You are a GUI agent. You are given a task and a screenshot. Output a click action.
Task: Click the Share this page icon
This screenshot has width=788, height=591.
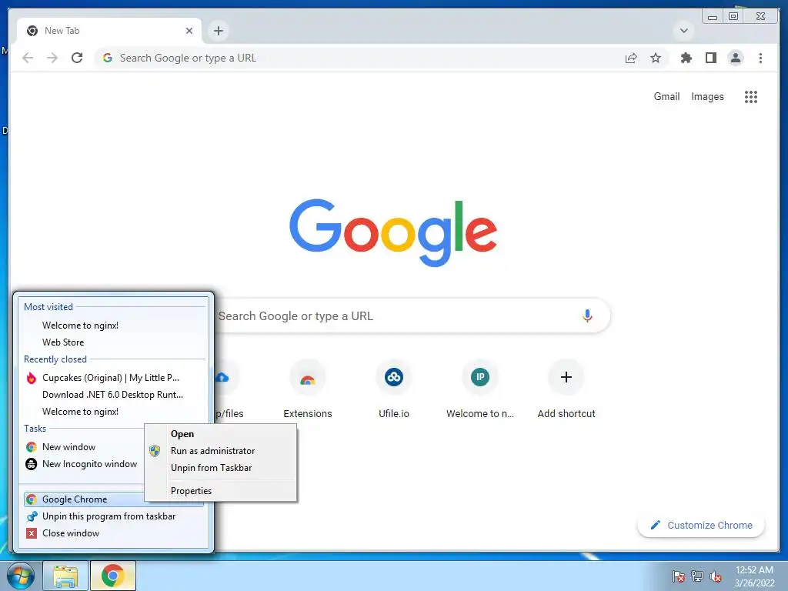tap(631, 58)
